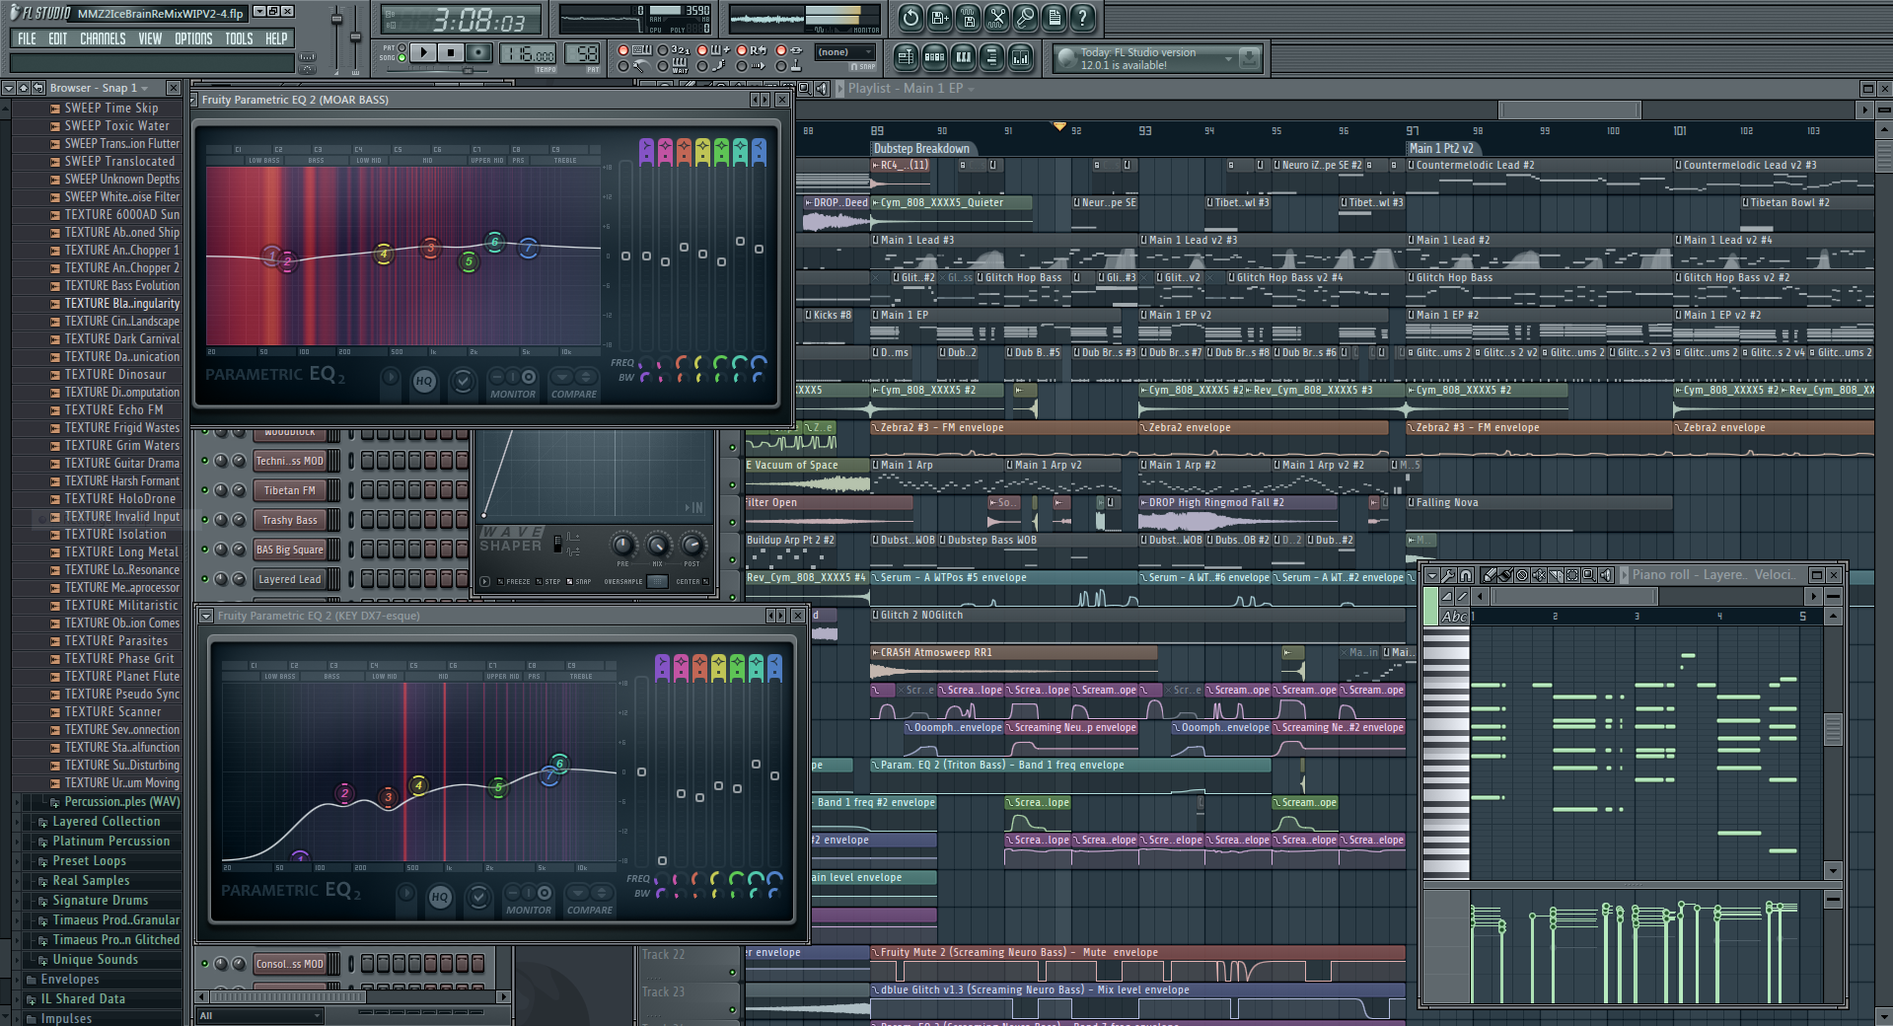Click the piano roll draw pencil tool
The image size is (1893, 1026).
[1490, 575]
